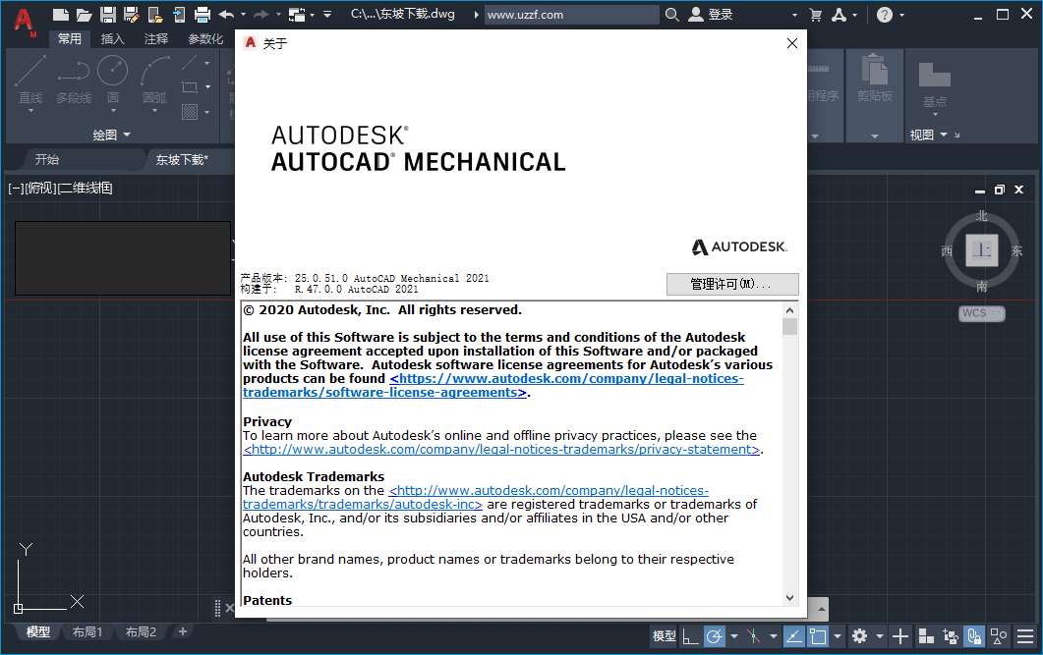Switch to the Parametric (参数化) ribbon tab
The width and height of the screenshot is (1043, 655).
click(205, 38)
